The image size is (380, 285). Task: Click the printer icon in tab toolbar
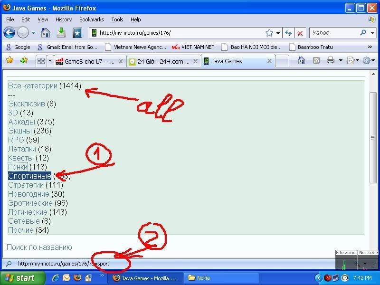tap(331, 61)
